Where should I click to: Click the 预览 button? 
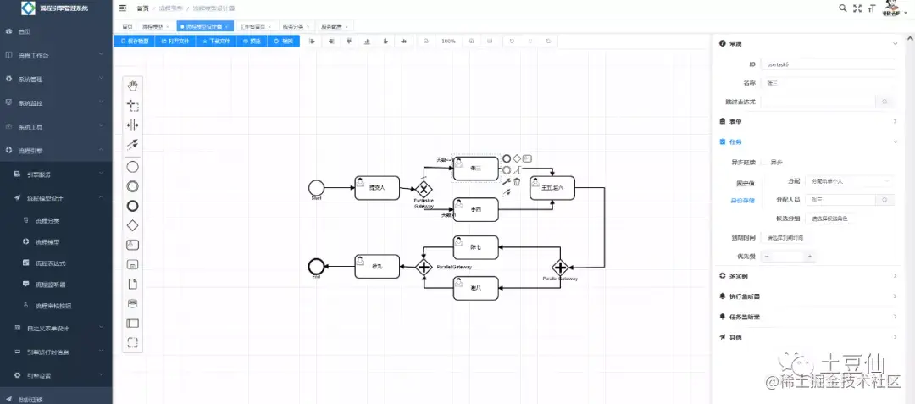(x=252, y=42)
